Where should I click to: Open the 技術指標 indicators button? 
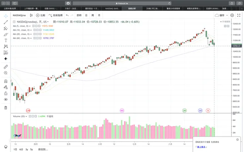(x=55, y=15)
